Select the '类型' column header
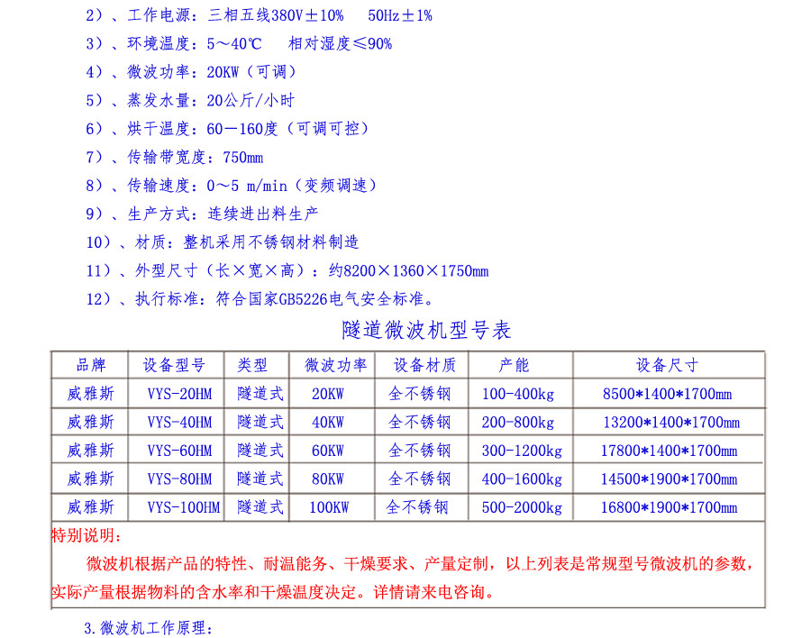Image resolution: width=811 pixels, height=638 pixels. [x=252, y=365]
